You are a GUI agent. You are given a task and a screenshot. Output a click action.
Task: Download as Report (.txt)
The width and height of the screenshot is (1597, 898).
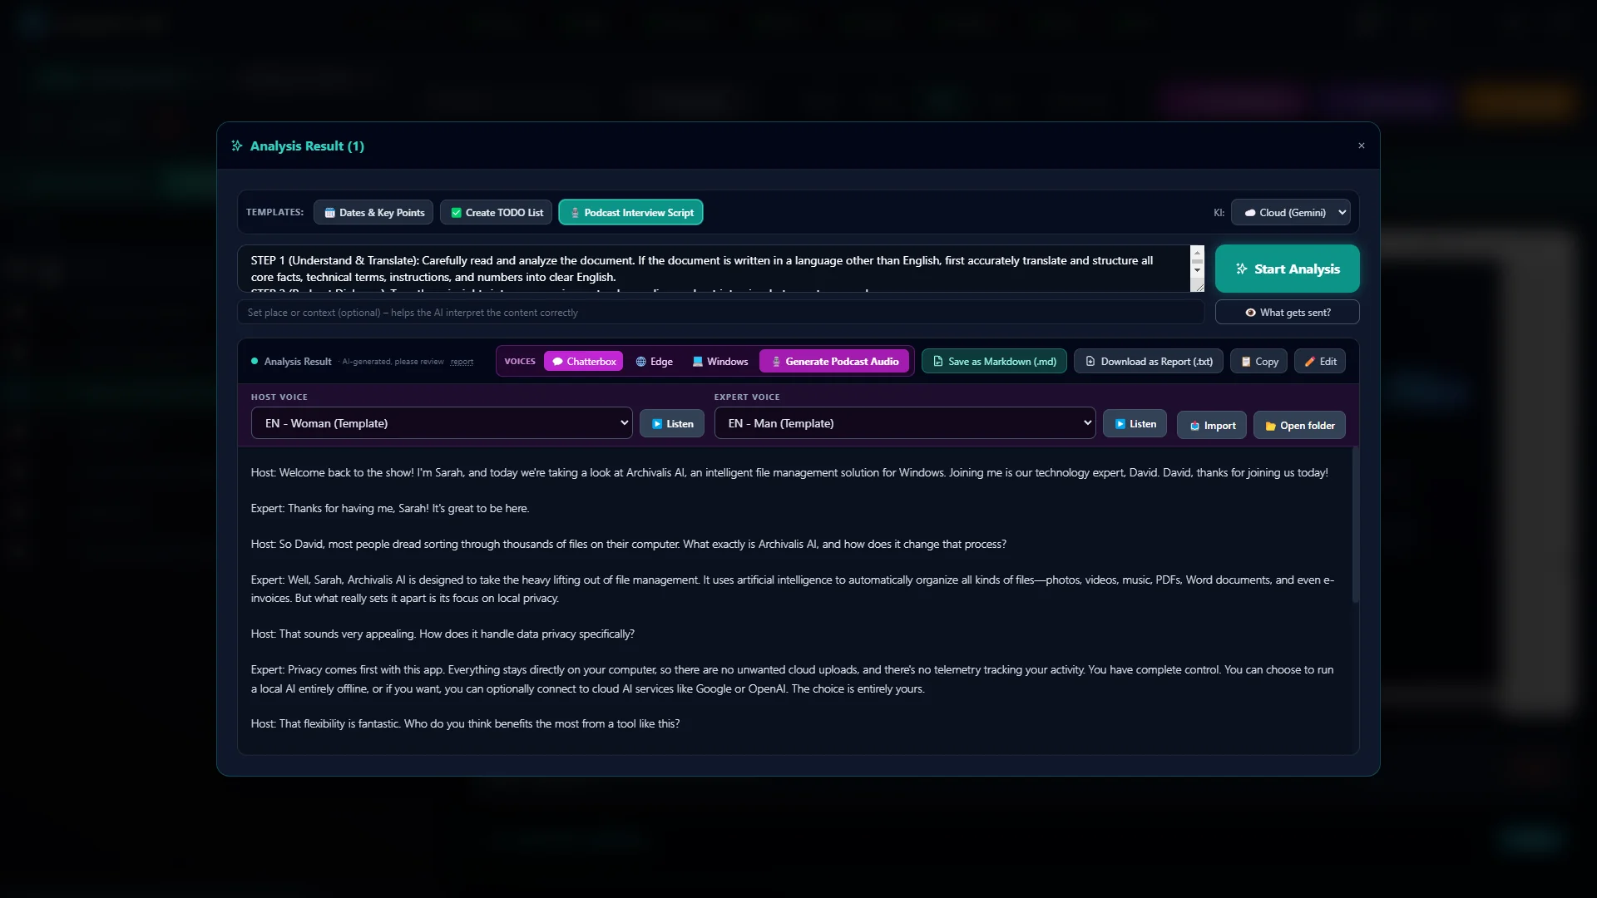[1149, 362]
